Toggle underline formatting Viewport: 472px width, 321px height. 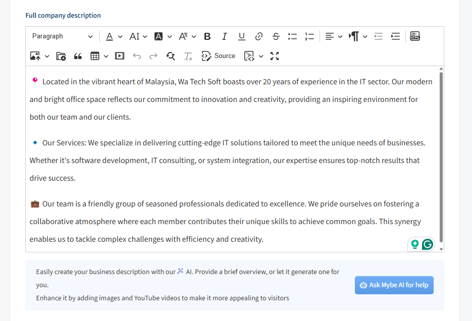click(x=241, y=36)
